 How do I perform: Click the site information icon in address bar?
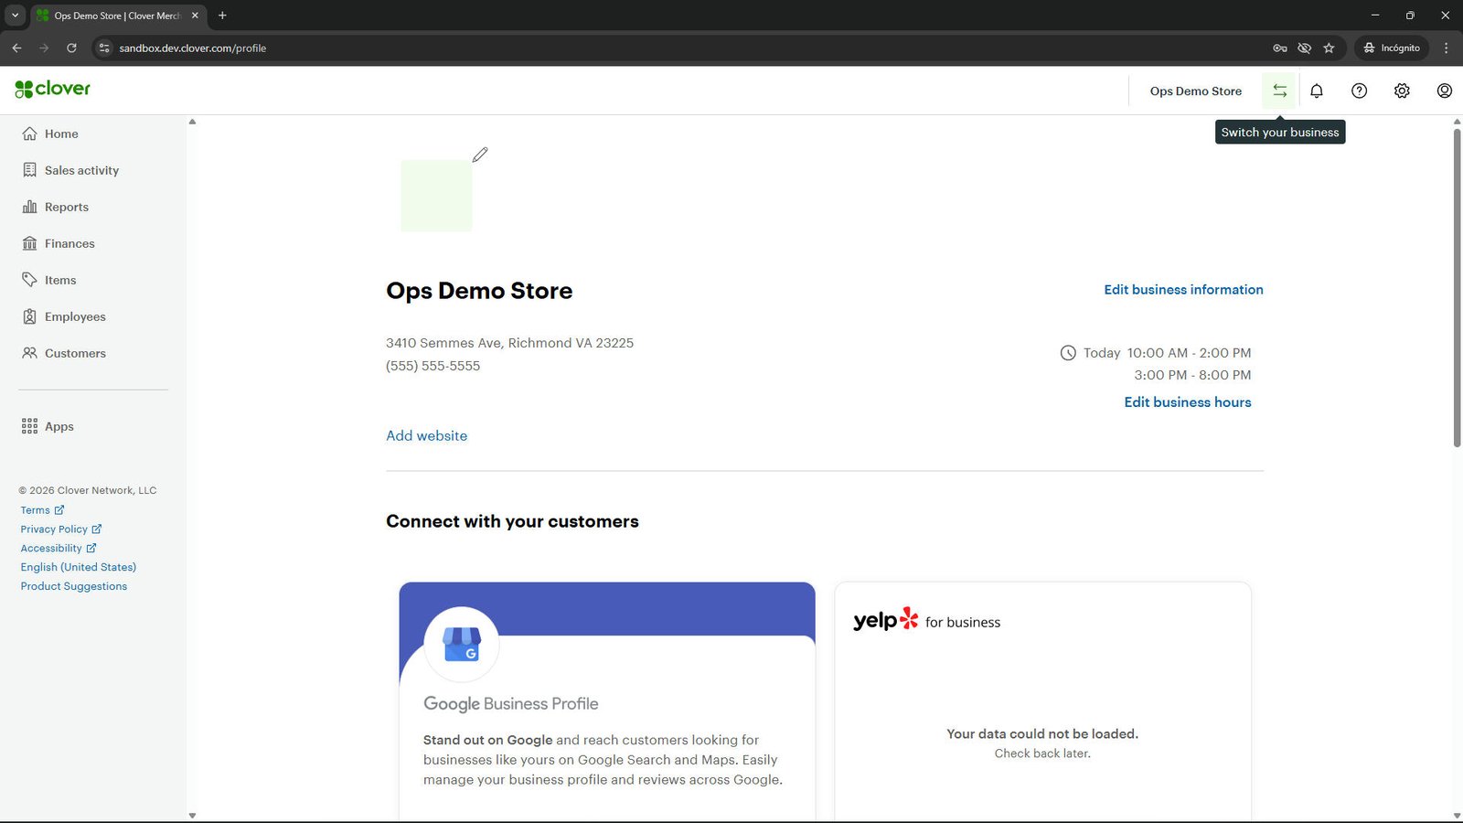[104, 48]
